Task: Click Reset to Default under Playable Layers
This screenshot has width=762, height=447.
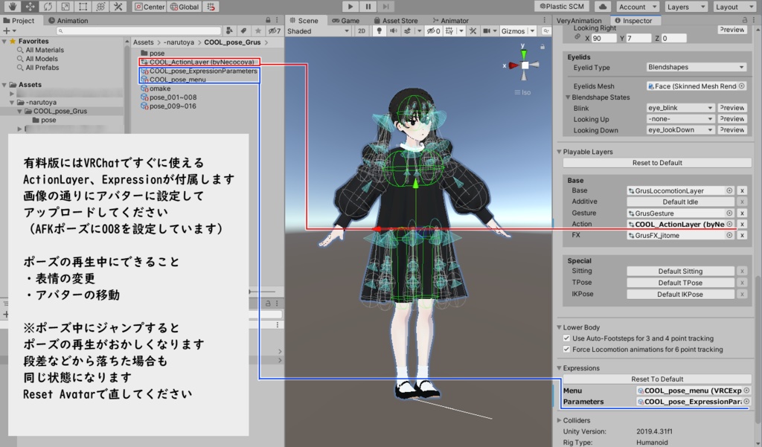Action: (x=656, y=163)
